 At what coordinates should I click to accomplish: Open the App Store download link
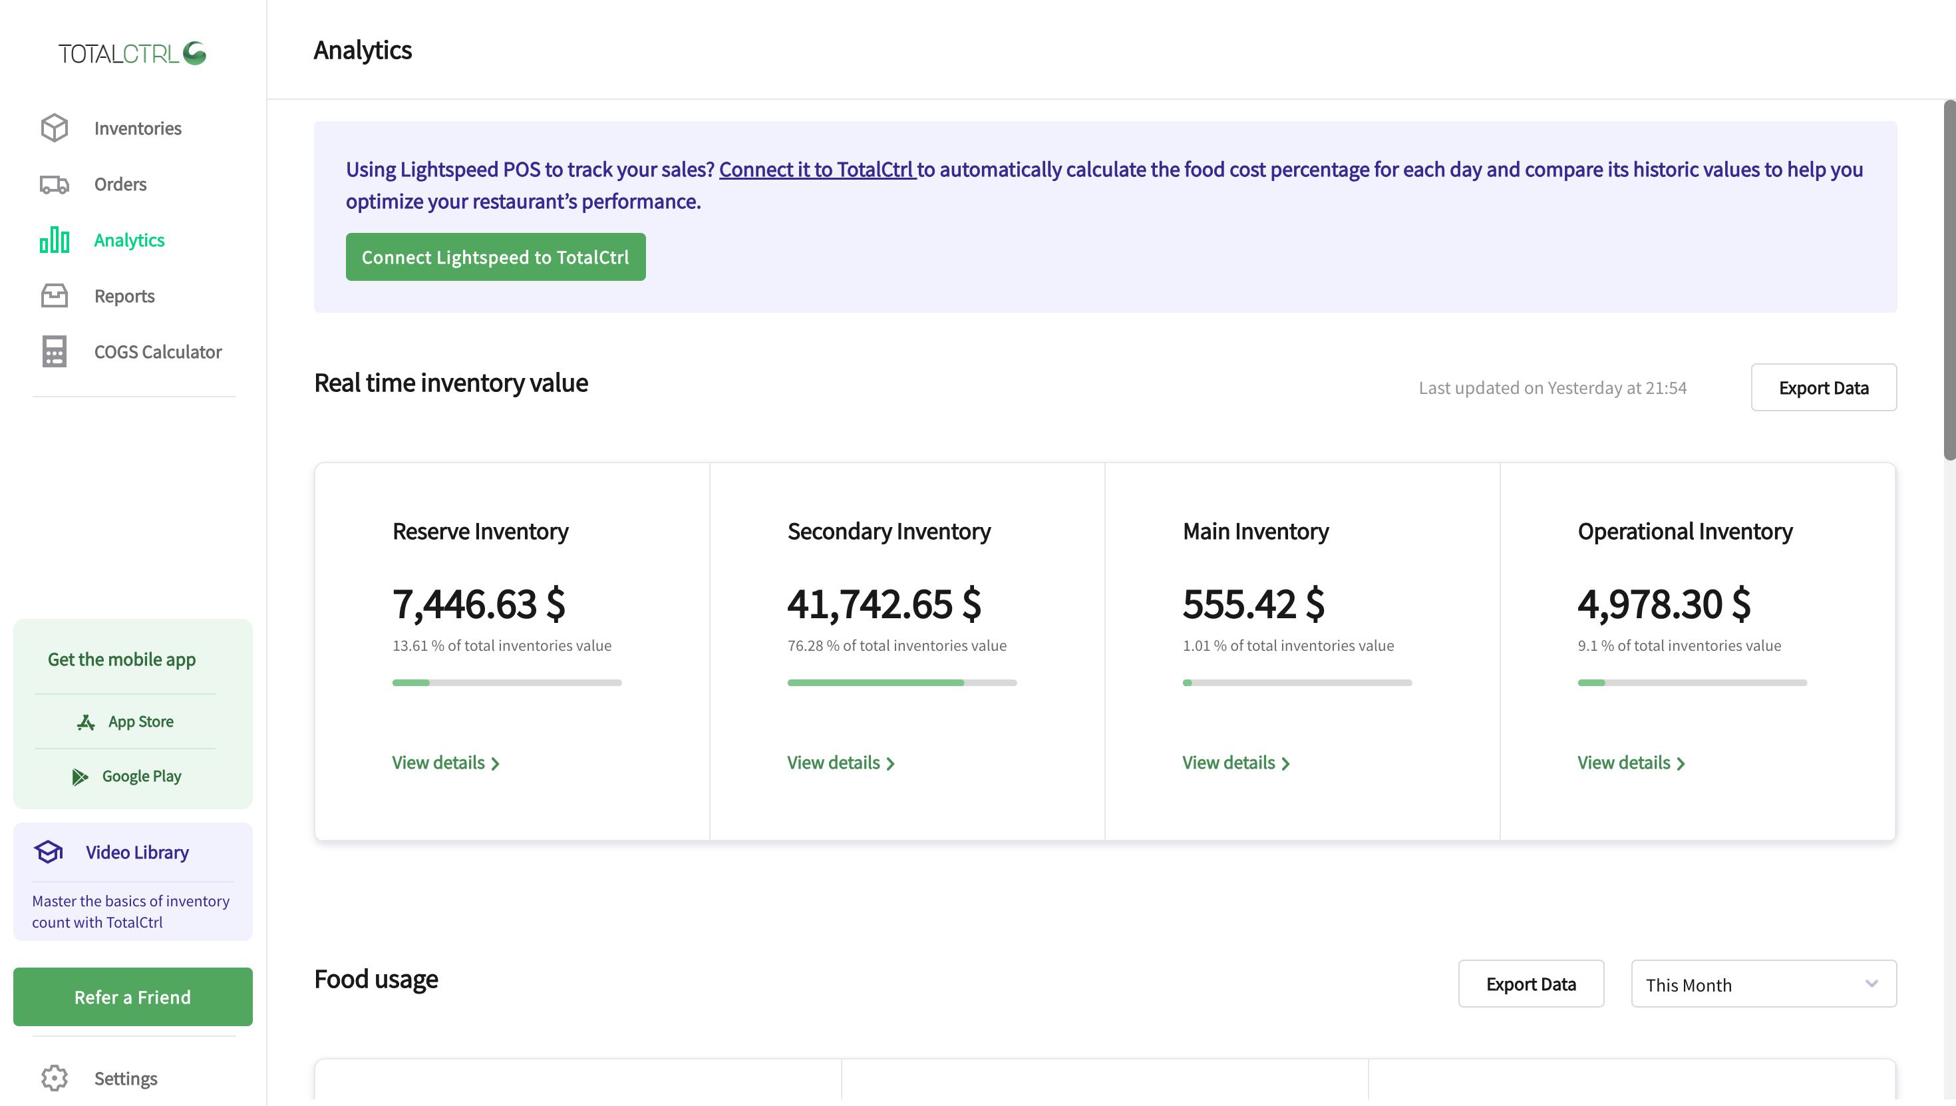(125, 721)
